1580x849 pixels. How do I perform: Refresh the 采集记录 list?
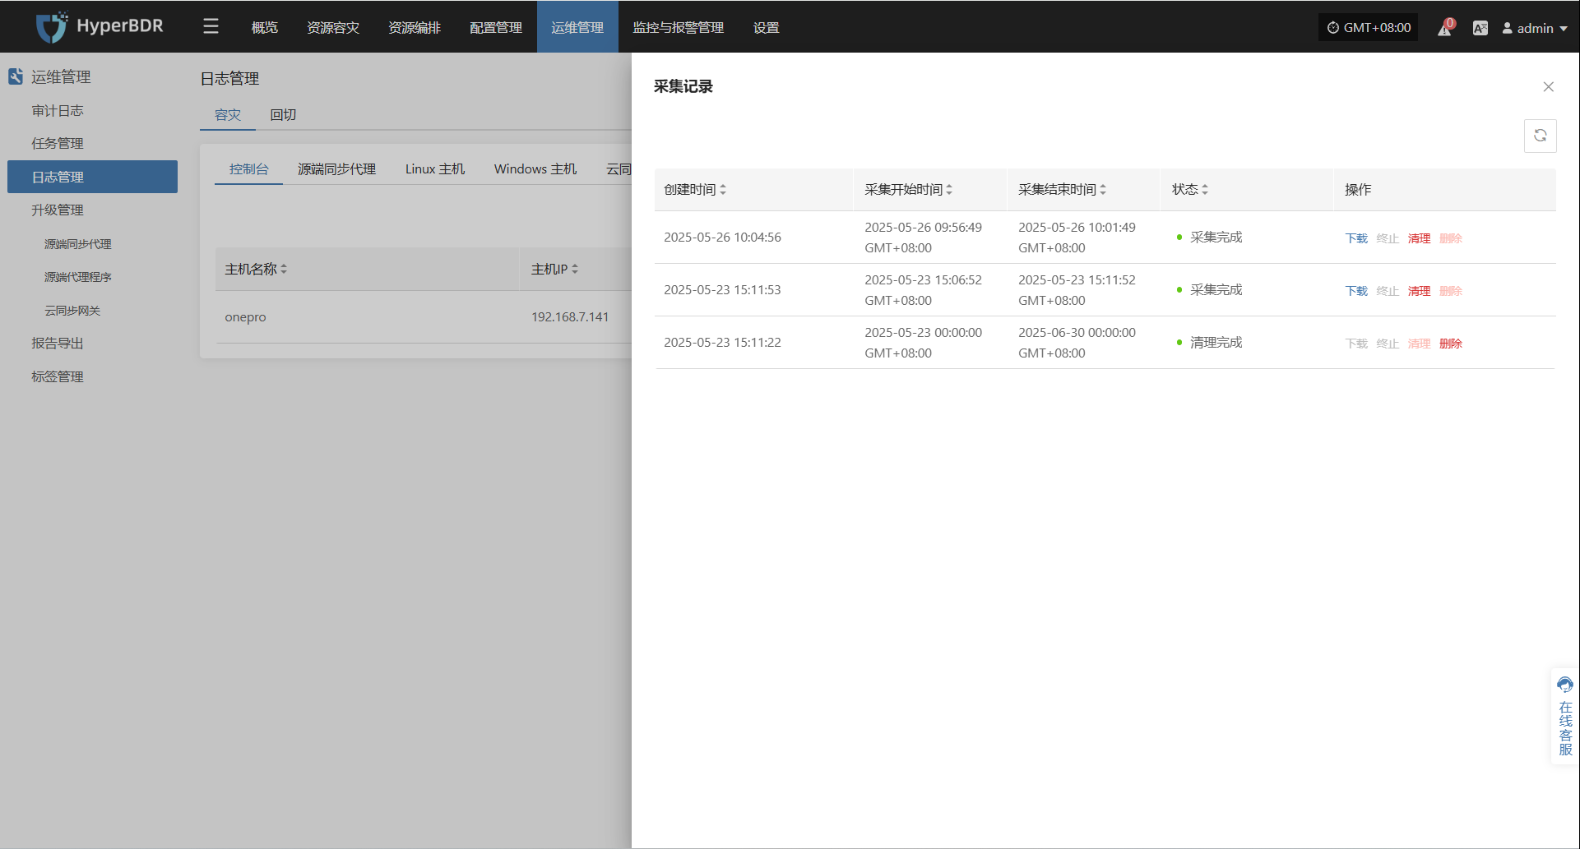(1541, 136)
